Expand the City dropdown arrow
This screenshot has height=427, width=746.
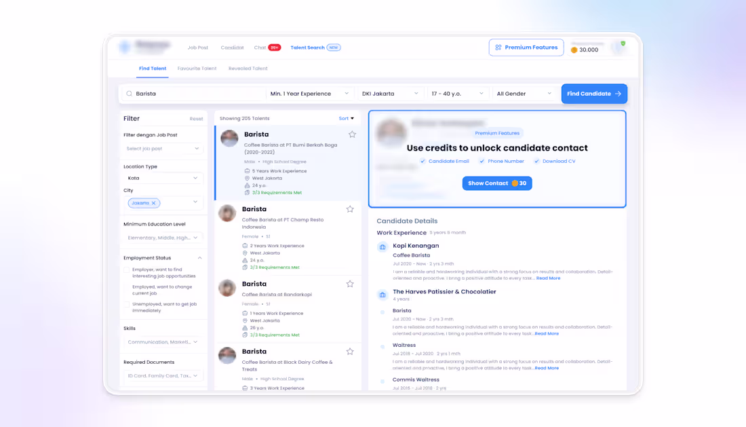(x=195, y=202)
